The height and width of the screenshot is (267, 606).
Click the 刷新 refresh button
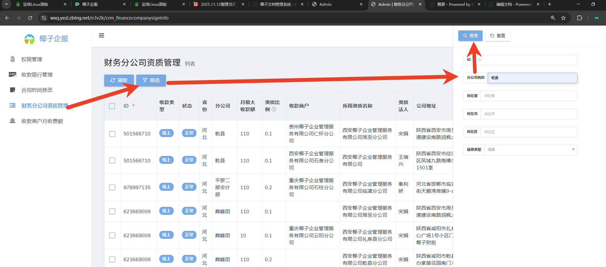coord(119,80)
